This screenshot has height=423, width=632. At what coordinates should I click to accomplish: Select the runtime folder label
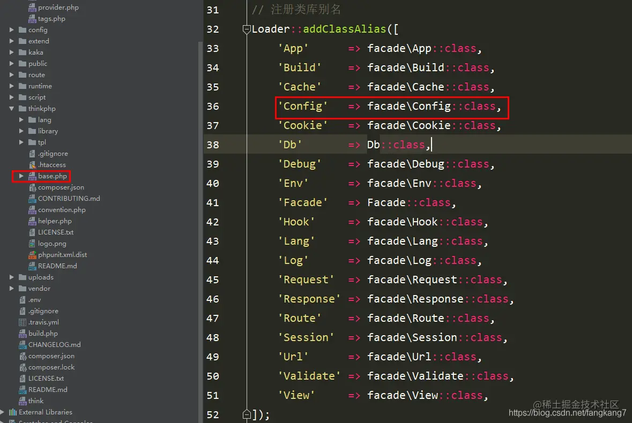(x=40, y=86)
